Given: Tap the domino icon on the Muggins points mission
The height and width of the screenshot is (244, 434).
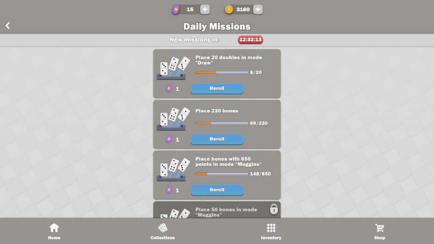Looking at the screenshot, I should coord(173,169).
